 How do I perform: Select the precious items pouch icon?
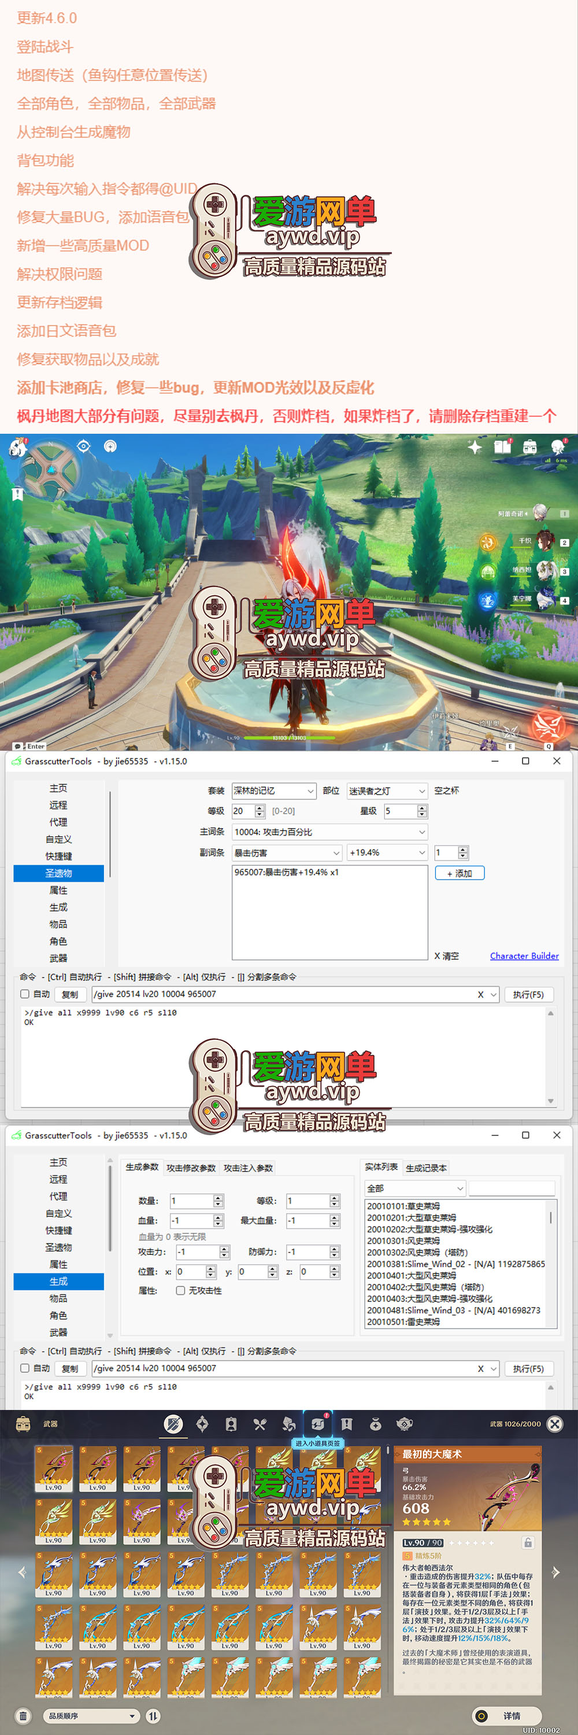[x=376, y=1424]
